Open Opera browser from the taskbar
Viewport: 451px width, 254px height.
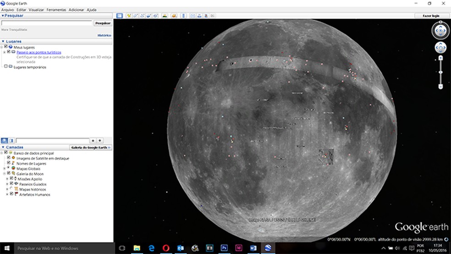point(166,248)
